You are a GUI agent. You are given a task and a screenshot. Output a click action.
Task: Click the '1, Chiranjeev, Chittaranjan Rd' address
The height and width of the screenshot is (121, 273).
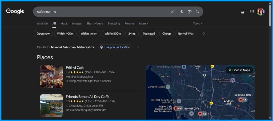point(84,106)
